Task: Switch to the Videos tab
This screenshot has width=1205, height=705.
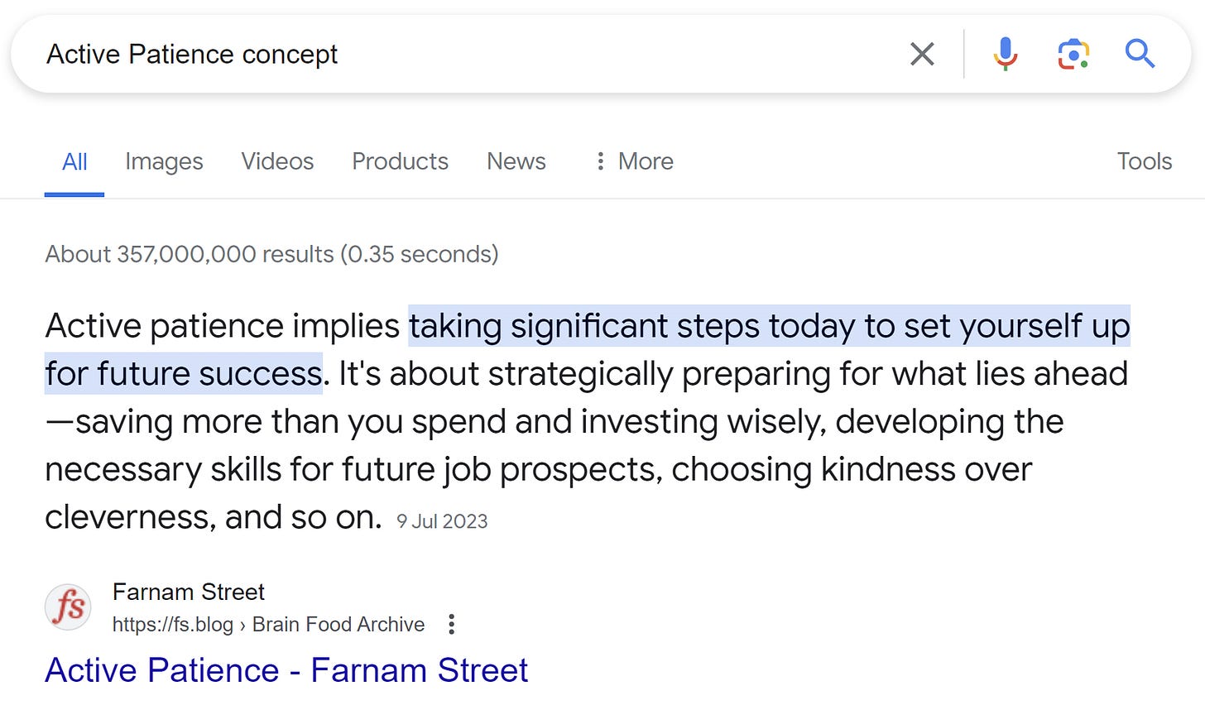Action: [277, 161]
